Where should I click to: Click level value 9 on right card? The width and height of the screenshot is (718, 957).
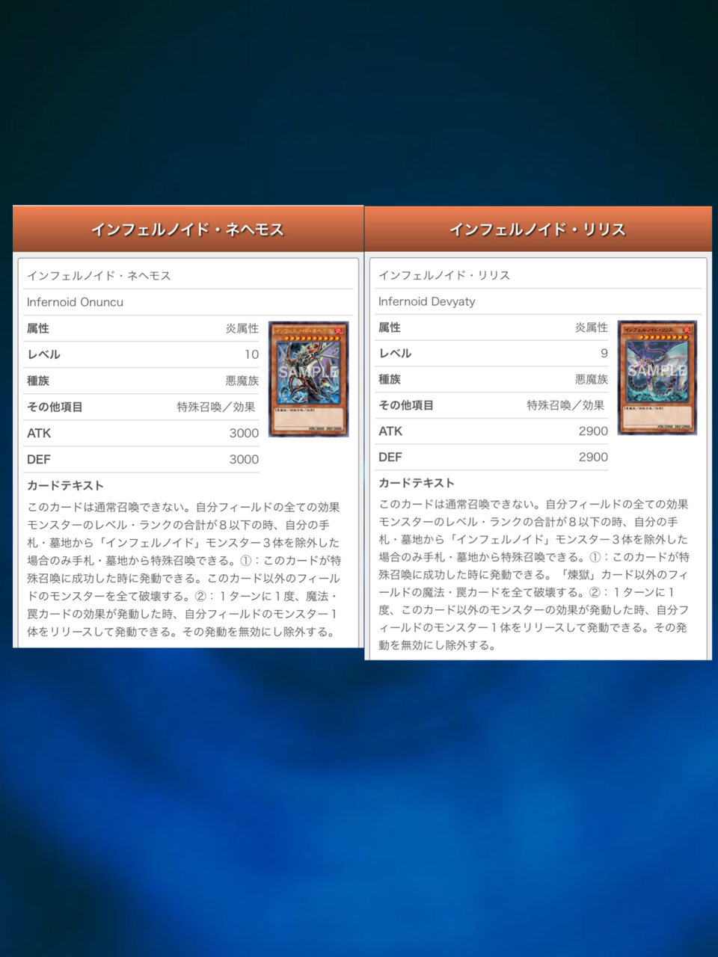pos(604,353)
